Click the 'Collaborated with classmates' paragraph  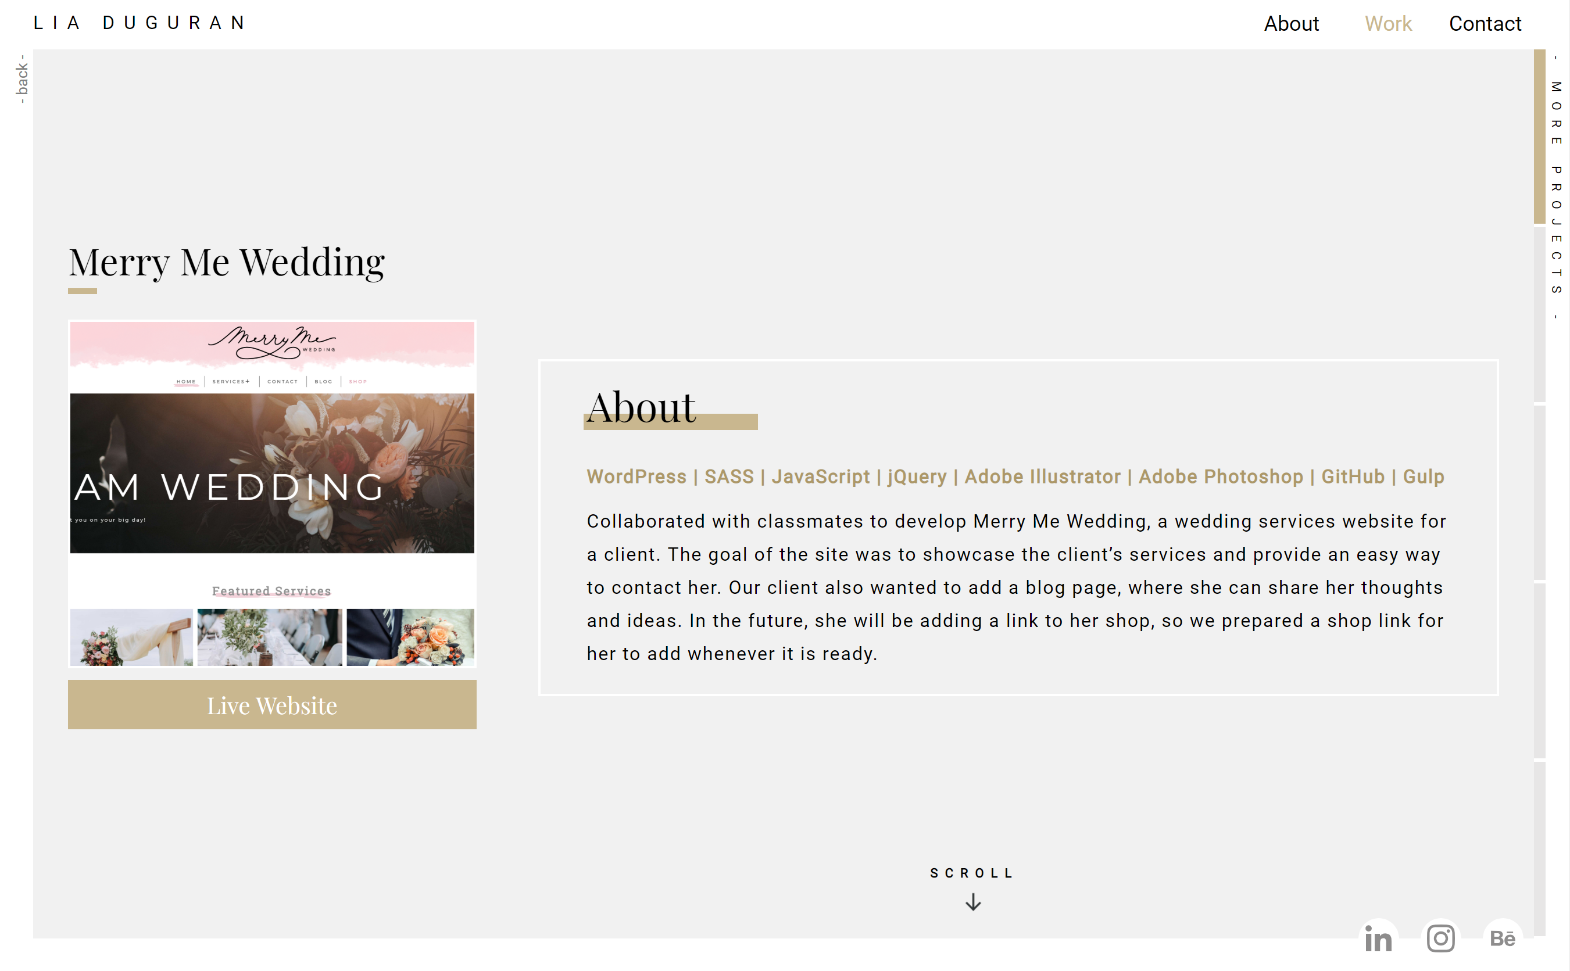pyautogui.click(x=1016, y=587)
